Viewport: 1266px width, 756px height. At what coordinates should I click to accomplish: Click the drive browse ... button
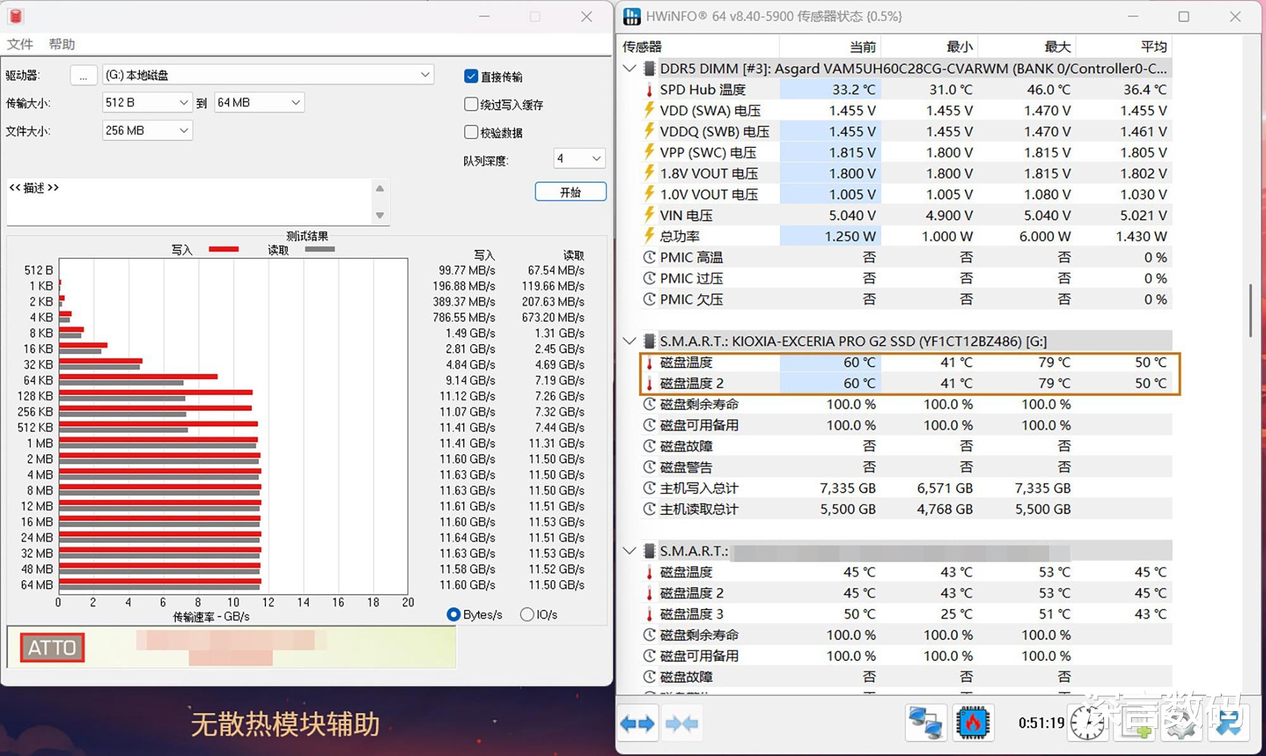tap(84, 75)
